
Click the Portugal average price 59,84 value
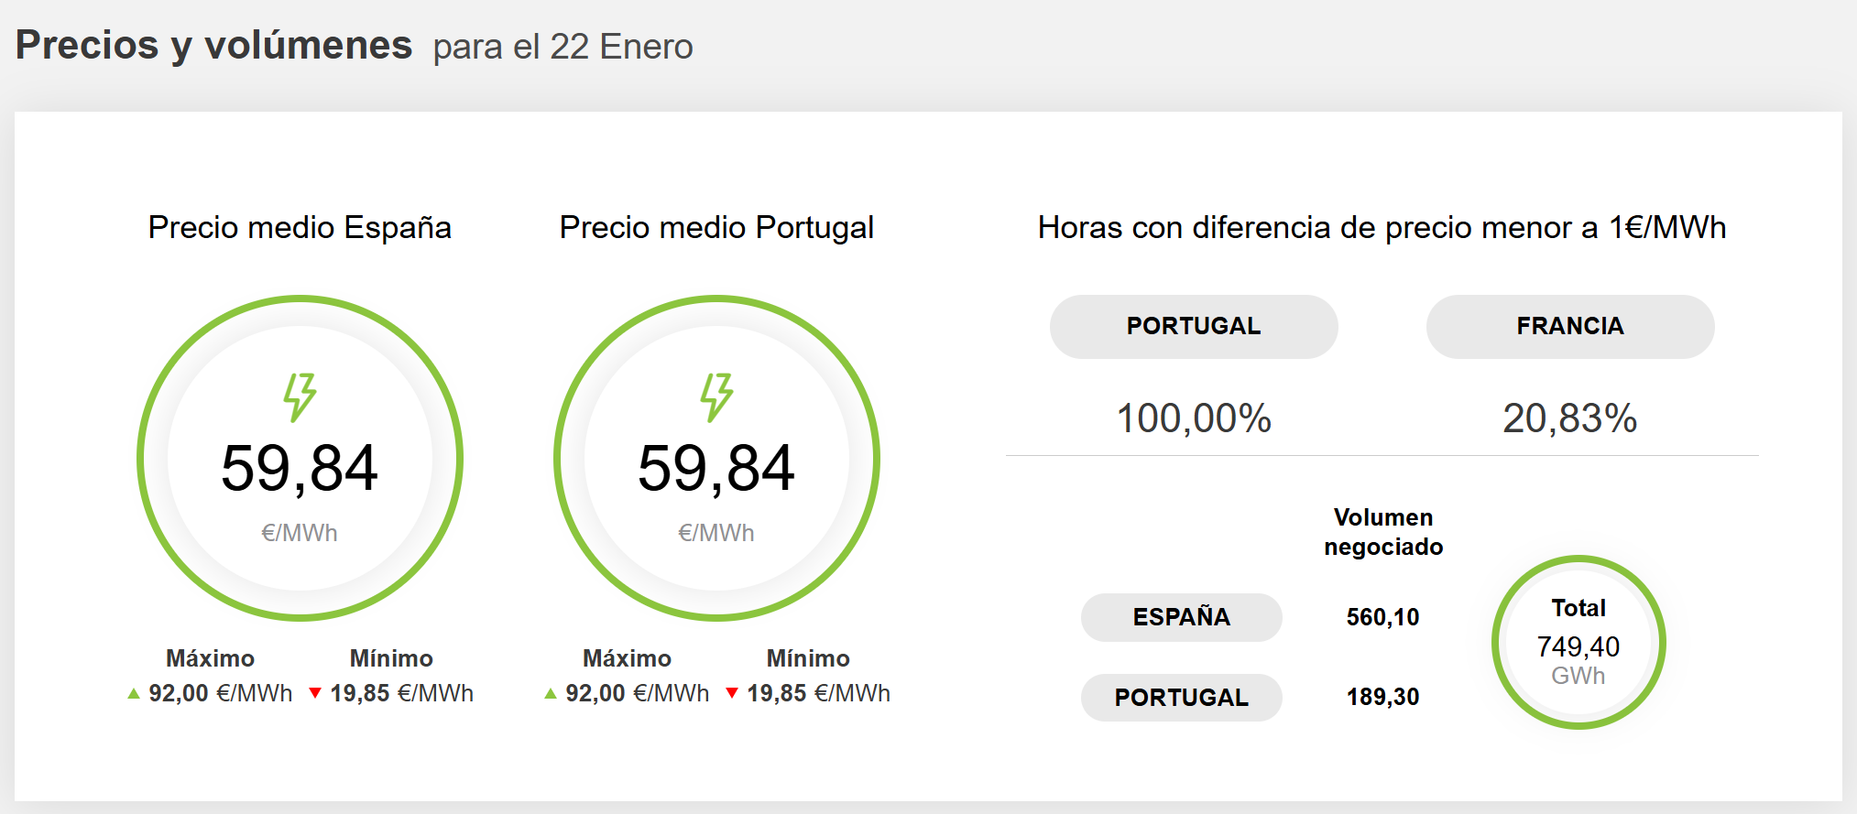pos(716,468)
